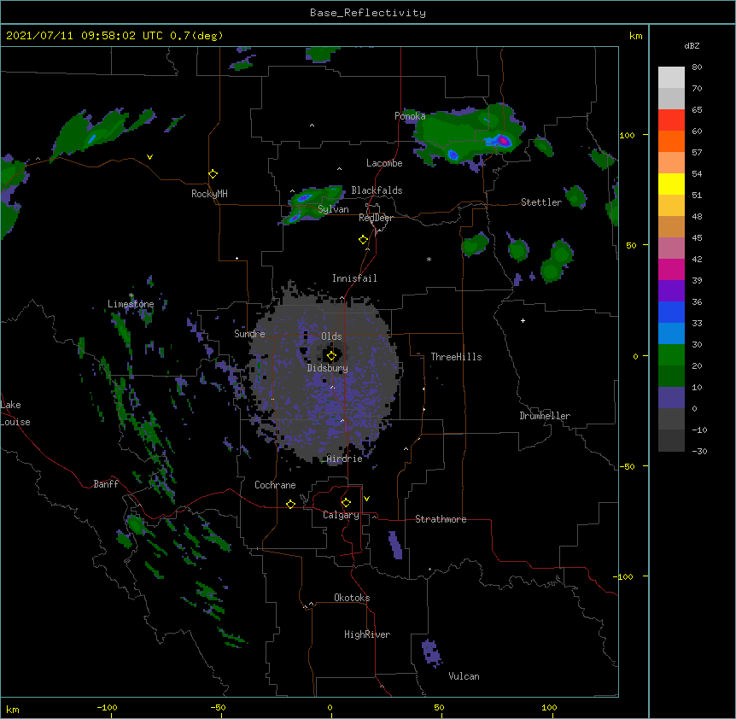
Task: Click the purple echo patch above Vulcan
Action: [431, 652]
